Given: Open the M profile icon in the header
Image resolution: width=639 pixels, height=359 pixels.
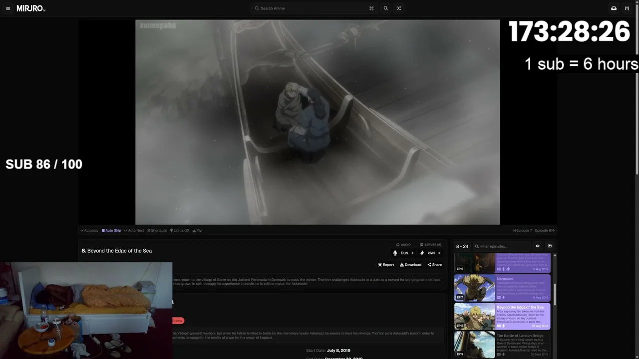Looking at the screenshot, I should point(627,8).
